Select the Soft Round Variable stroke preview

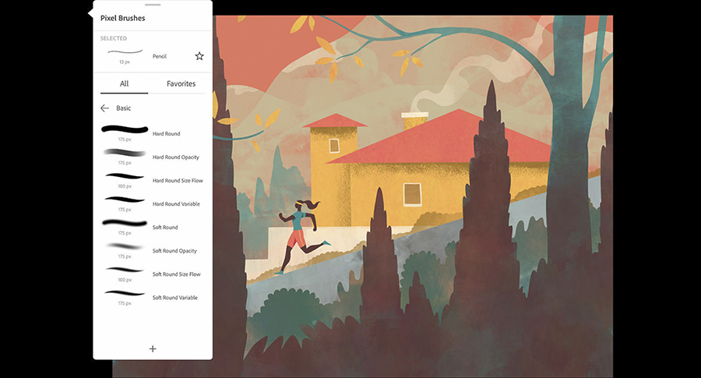(125, 293)
